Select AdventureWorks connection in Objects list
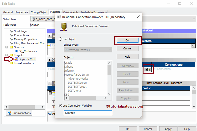This screenshot has width=197, height=131. tap(78, 79)
